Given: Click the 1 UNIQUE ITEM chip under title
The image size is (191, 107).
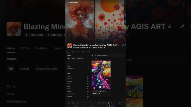Looking at the screenshot, I should pyautogui.click(x=84, y=48).
